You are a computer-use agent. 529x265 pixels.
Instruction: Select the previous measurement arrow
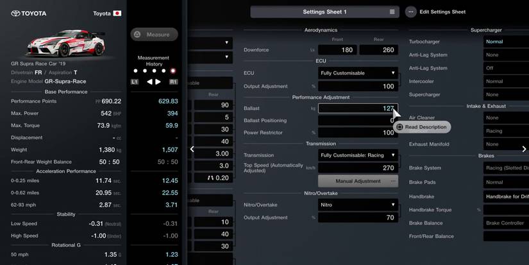(x=149, y=81)
